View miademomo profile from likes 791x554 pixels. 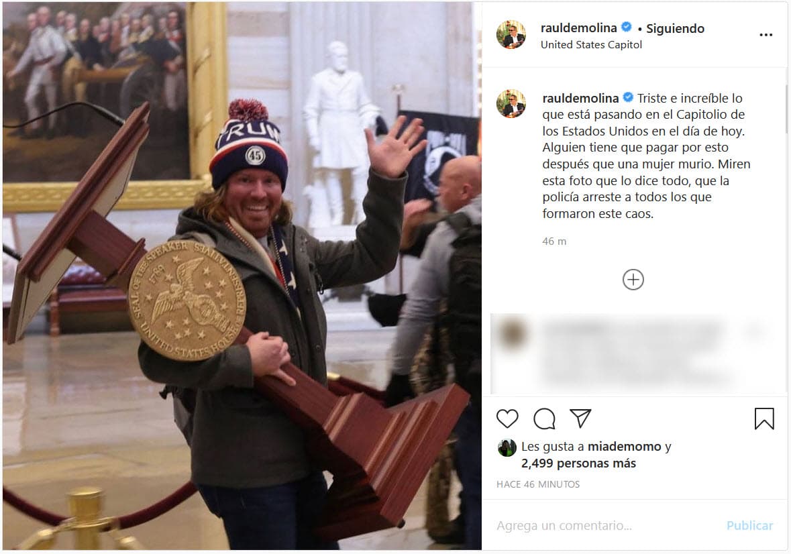[x=624, y=446]
